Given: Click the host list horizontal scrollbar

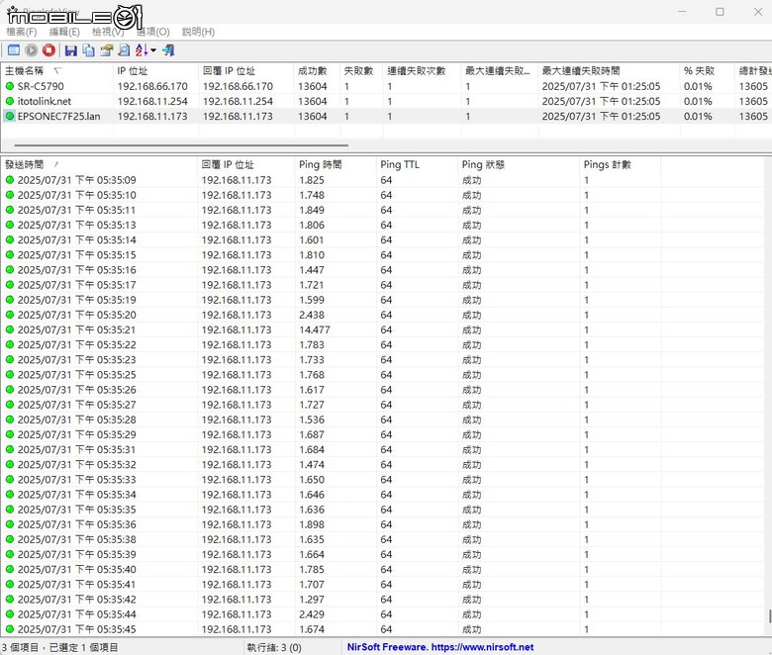Looking at the screenshot, I should coord(181,145).
